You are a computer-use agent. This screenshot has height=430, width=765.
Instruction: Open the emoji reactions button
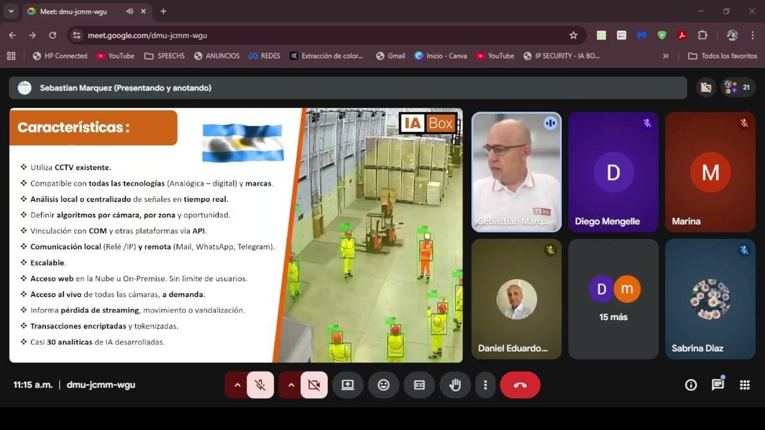point(384,385)
